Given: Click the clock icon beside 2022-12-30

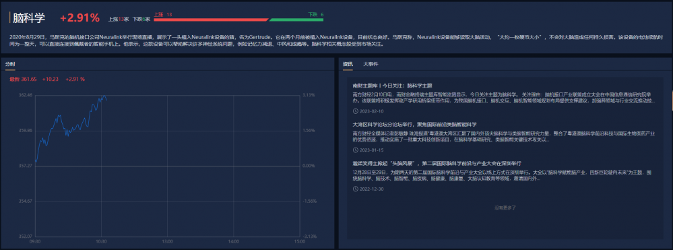Looking at the screenshot, I should 355,189.
